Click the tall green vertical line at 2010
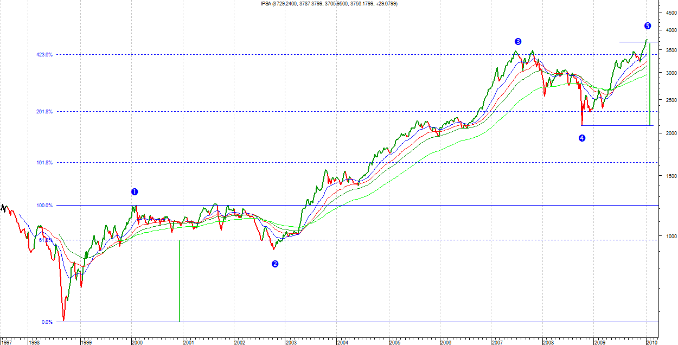Screen dimensions: 678x345 [x=650, y=84]
